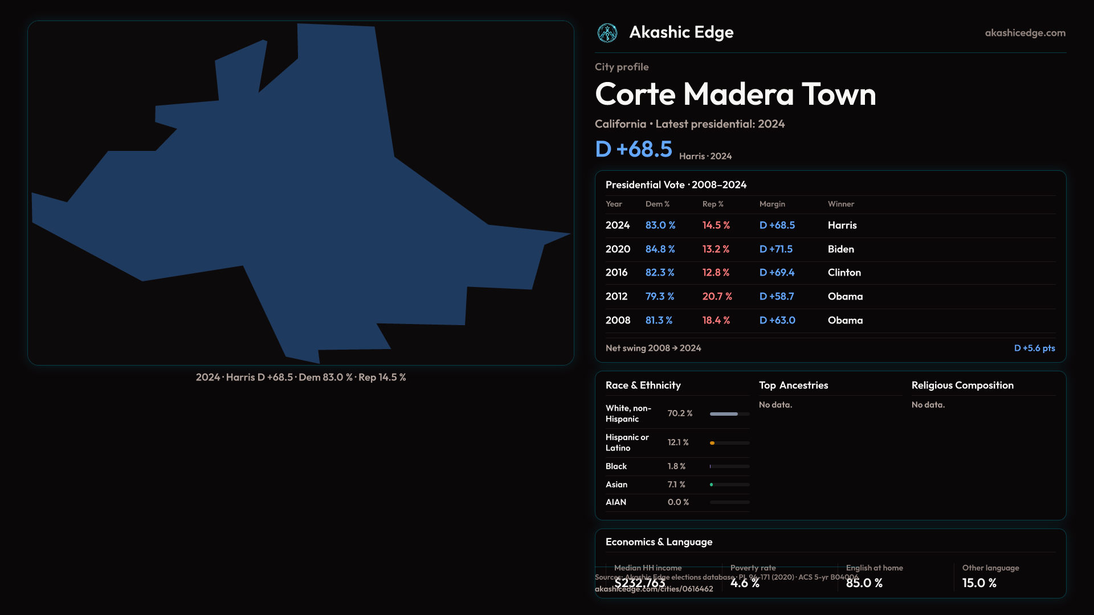Screen dimensions: 1094x615
Task: Click the large D +68.5 margin headline
Action: (x=633, y=149)
